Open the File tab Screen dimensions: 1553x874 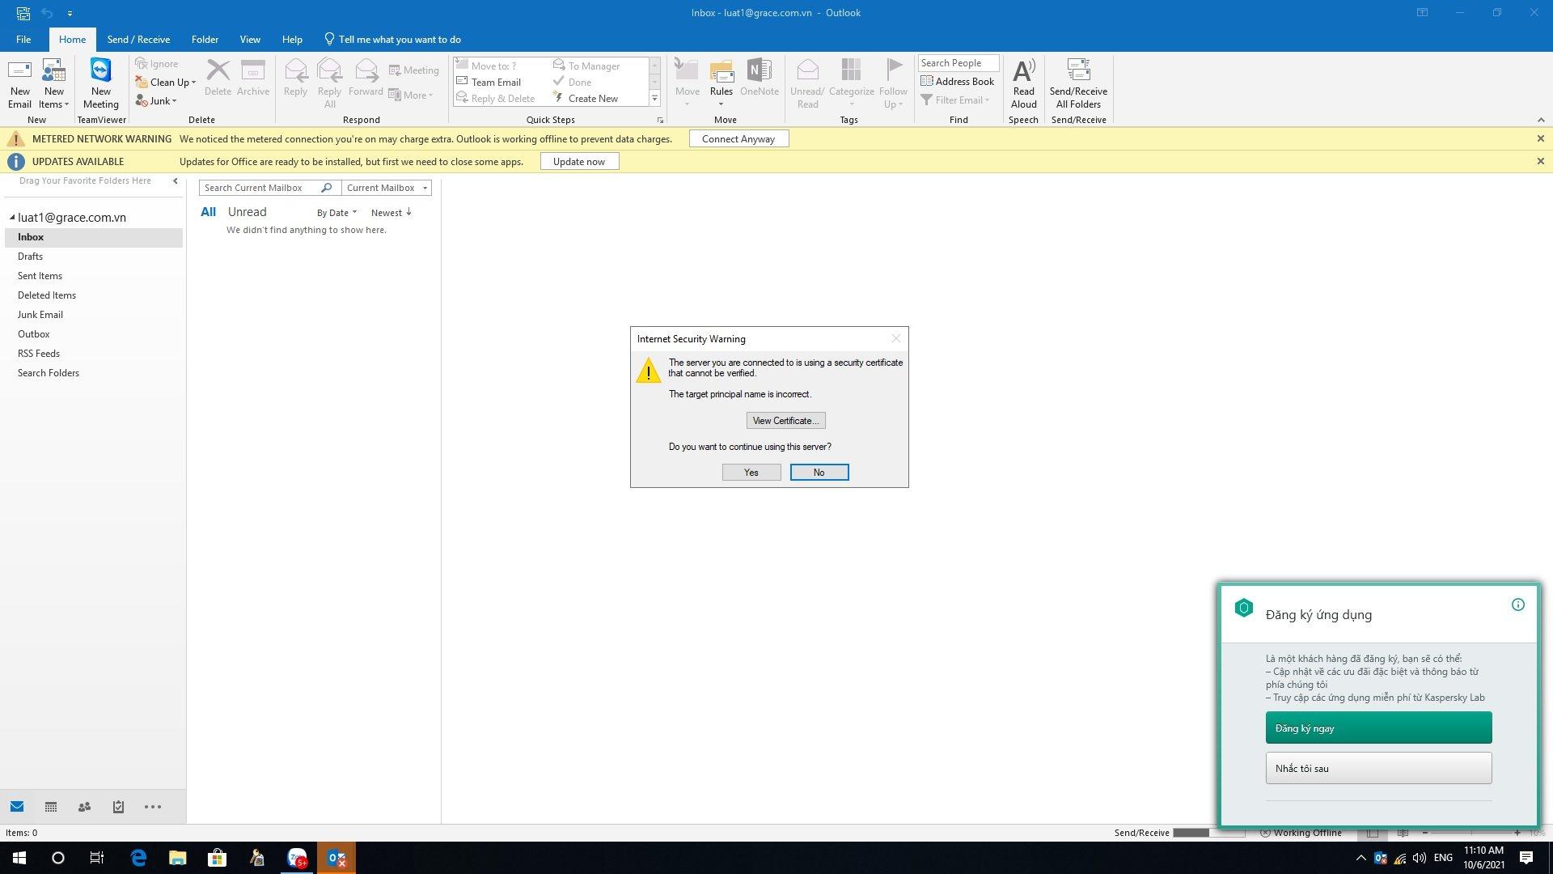(x=23, y=39)
